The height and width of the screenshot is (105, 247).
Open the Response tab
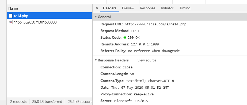coord(148,8)
